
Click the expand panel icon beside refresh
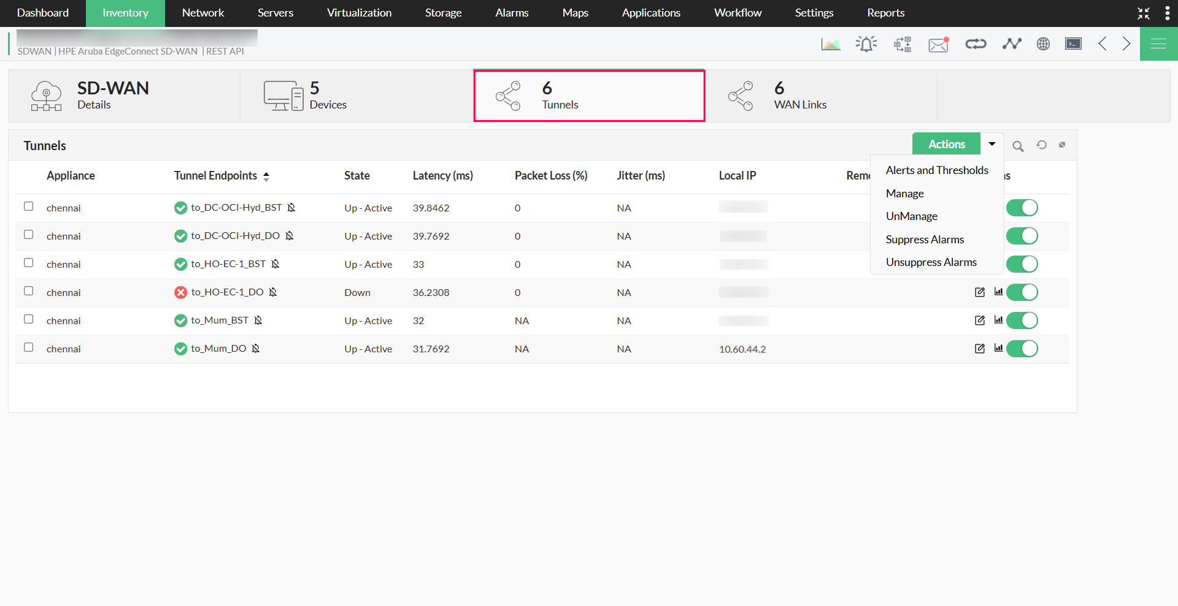[x=1062, y=145]
